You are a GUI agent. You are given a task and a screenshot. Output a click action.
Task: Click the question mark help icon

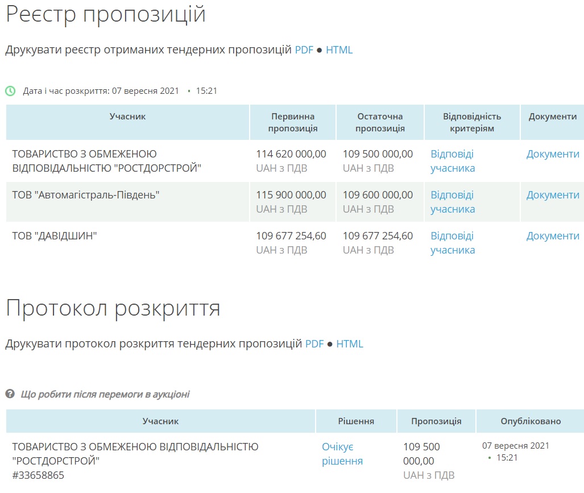(10, 393)
